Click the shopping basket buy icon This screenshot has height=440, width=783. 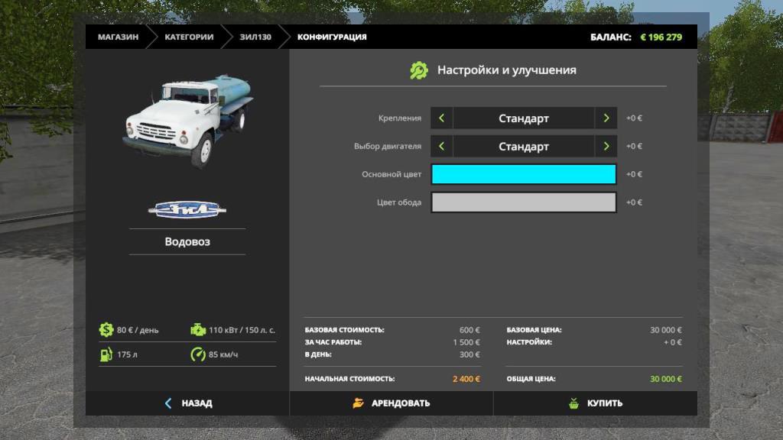tap(573, 403)
